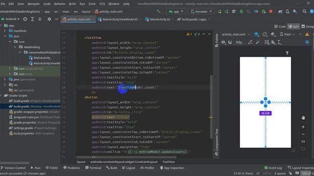
Task: Open the File menu
Action: click(3, 4)
